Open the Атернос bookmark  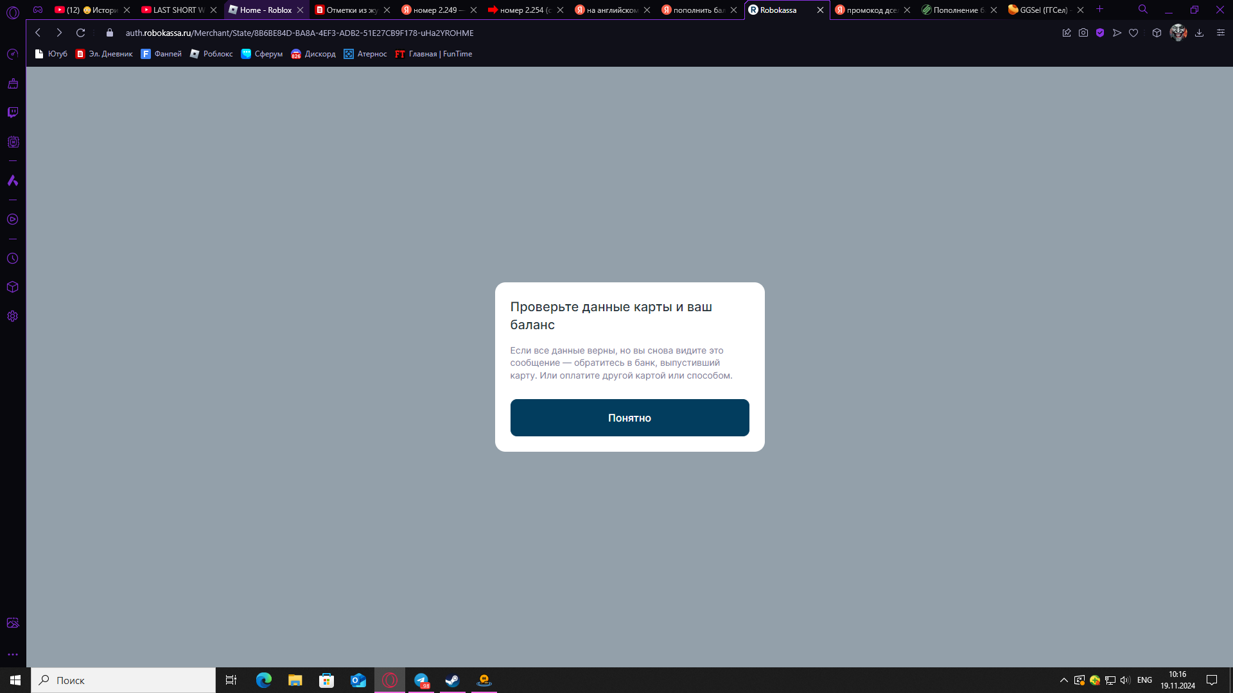point(365,54)
